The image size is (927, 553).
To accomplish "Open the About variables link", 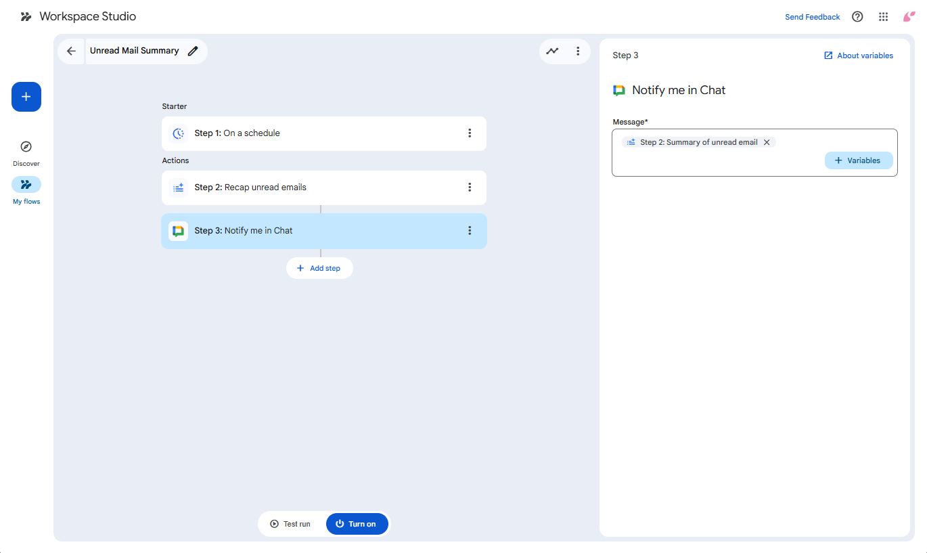I will click(858, 56).
